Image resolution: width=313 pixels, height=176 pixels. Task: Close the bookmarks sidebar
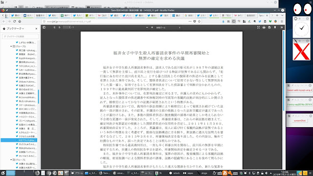36,29
